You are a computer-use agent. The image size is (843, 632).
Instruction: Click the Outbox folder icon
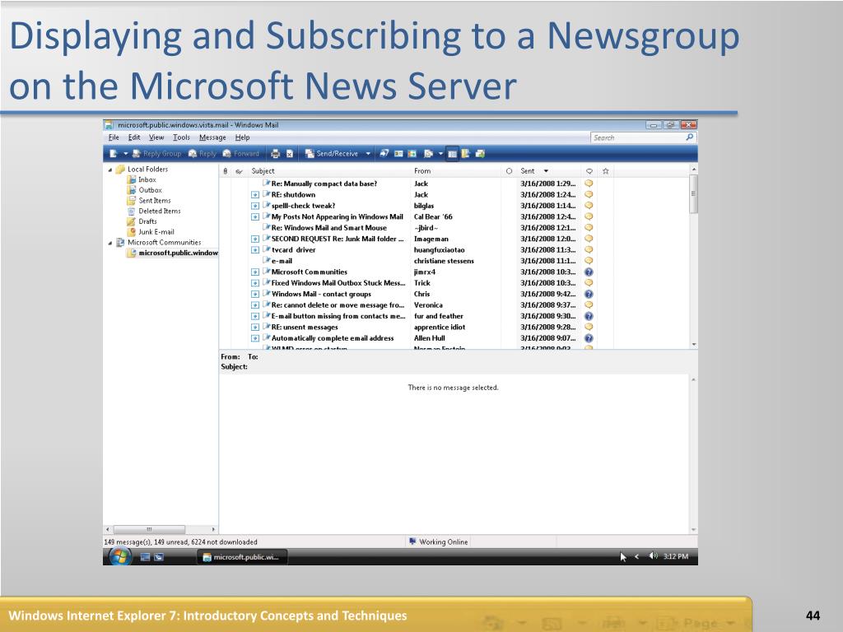pos(131,190)
